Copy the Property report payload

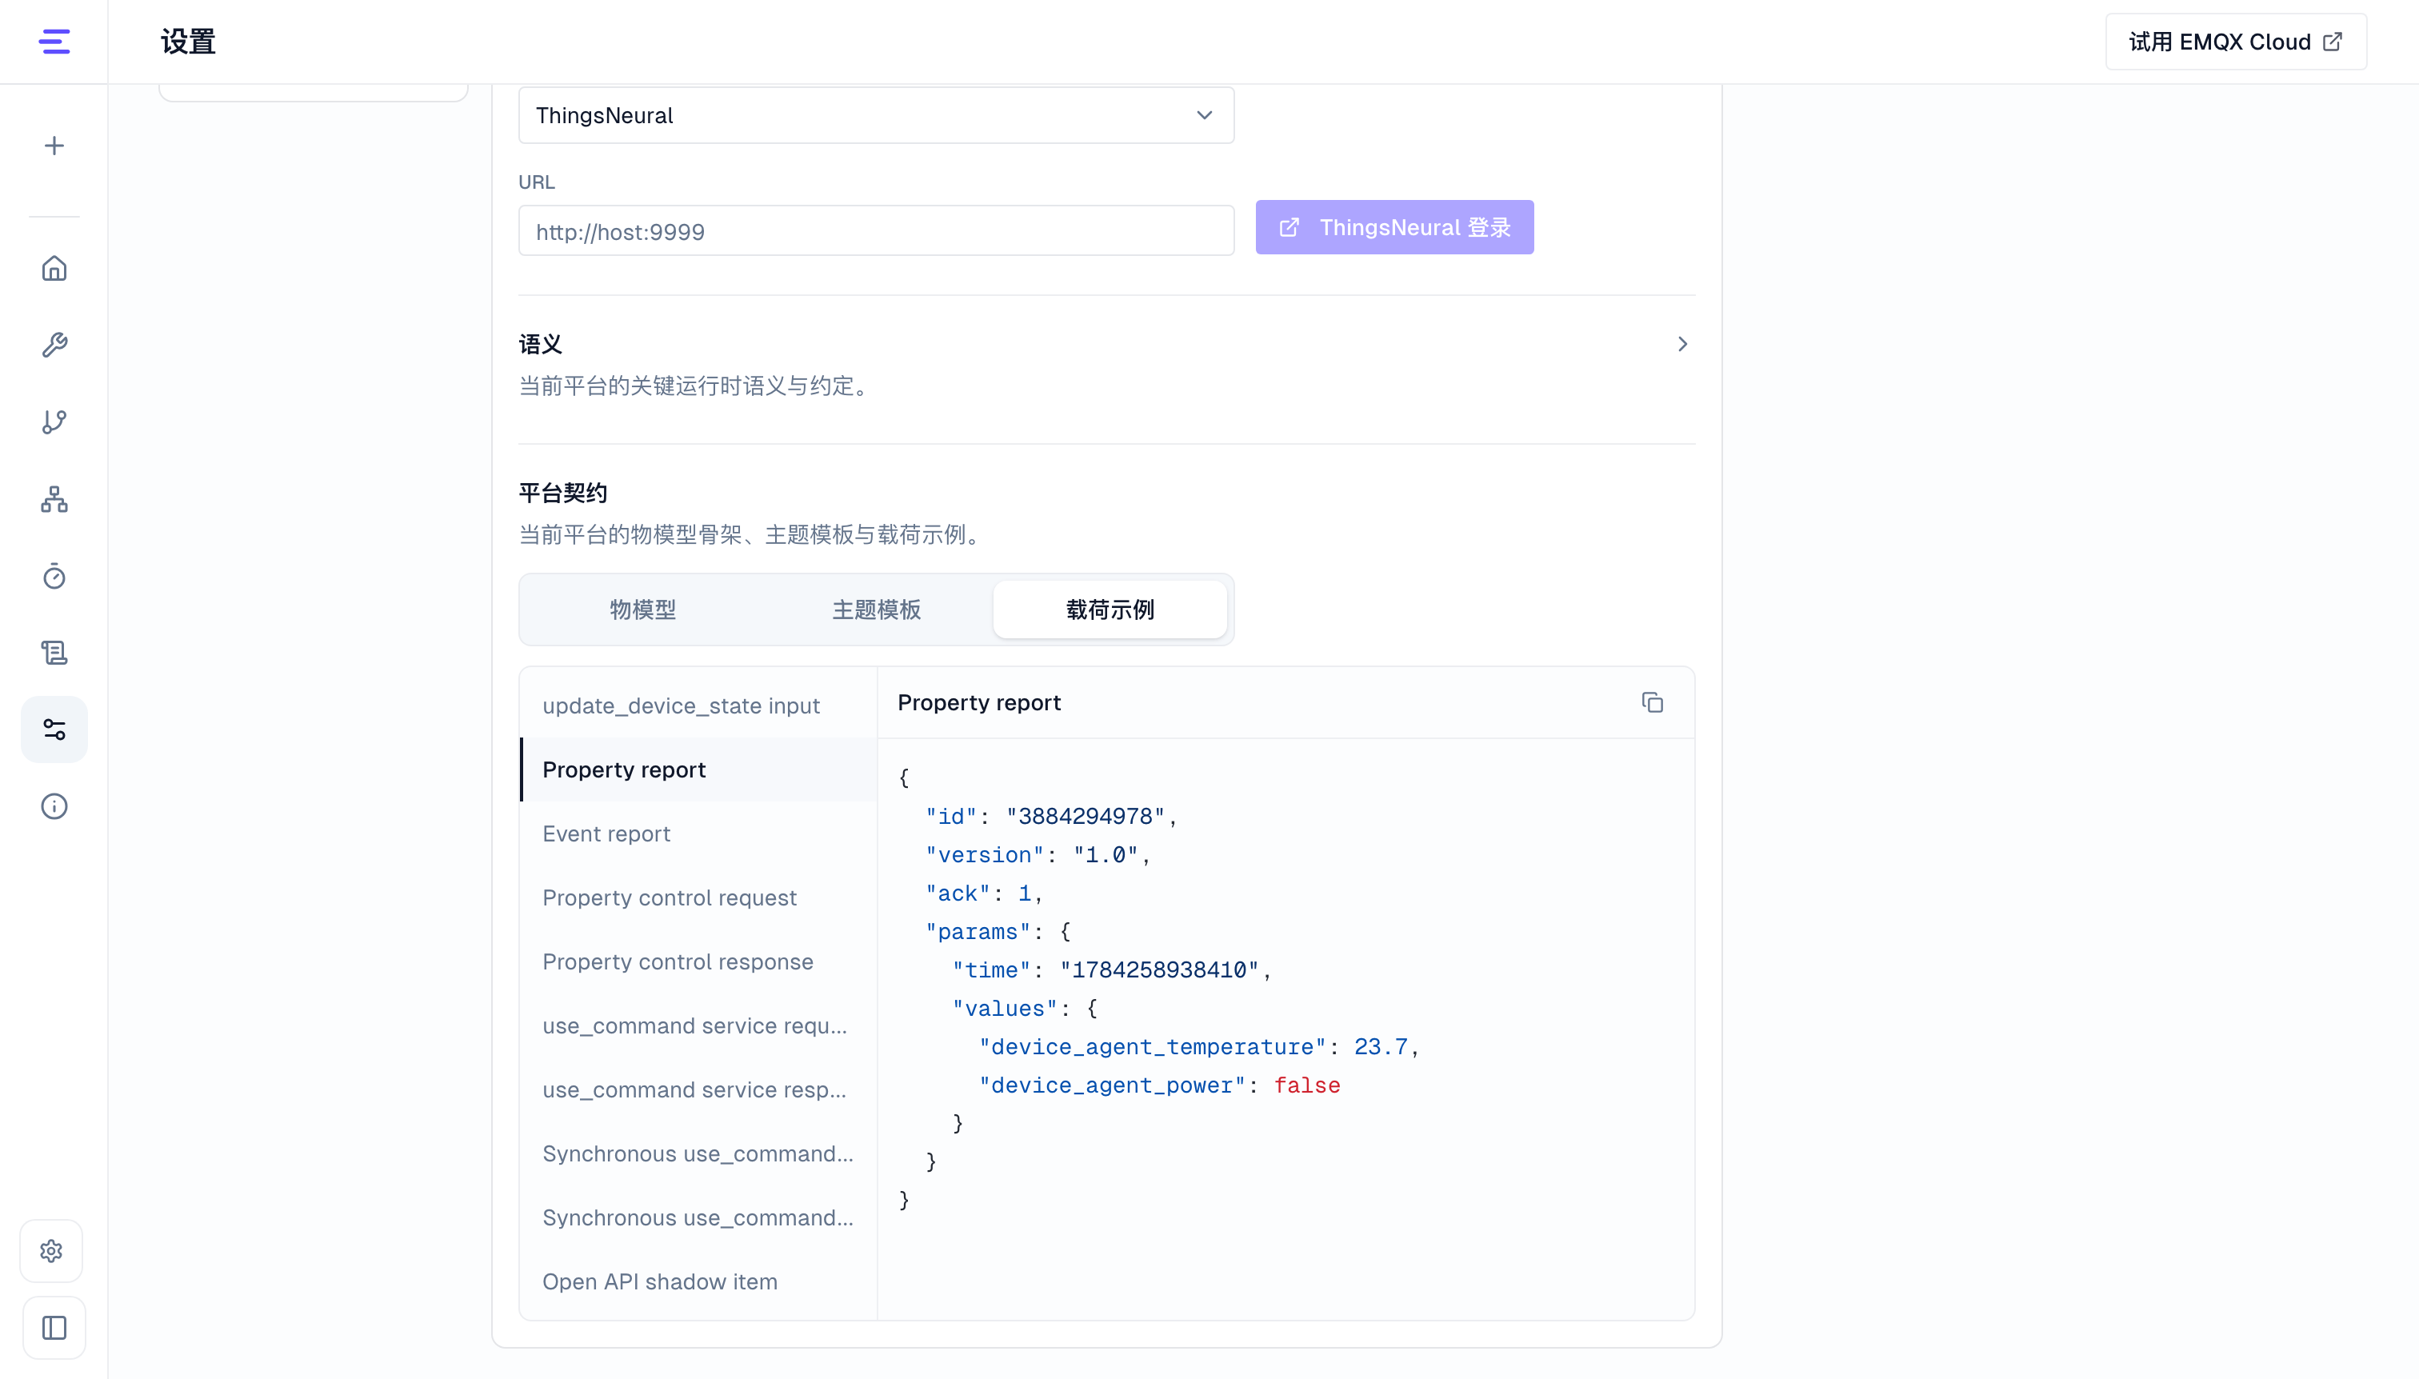[1652, 703]
